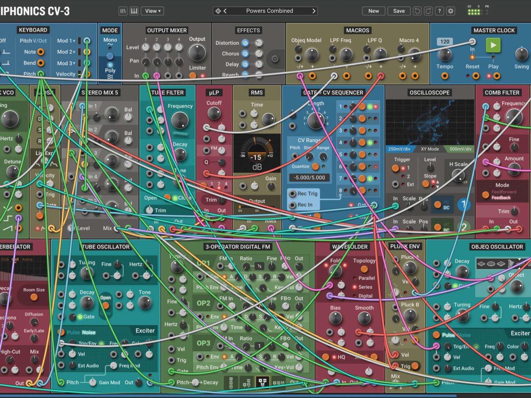Click the redo arrow icon
This screenshot has width=531, height=398.
tap(428, 11)
